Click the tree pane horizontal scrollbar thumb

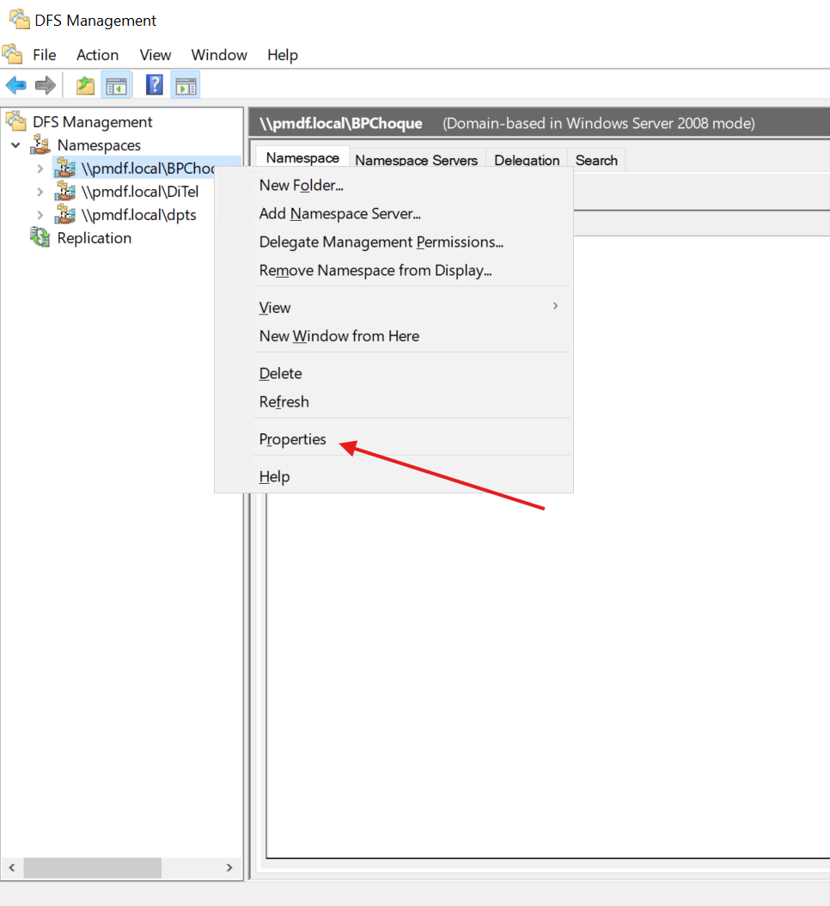[92, 868]
